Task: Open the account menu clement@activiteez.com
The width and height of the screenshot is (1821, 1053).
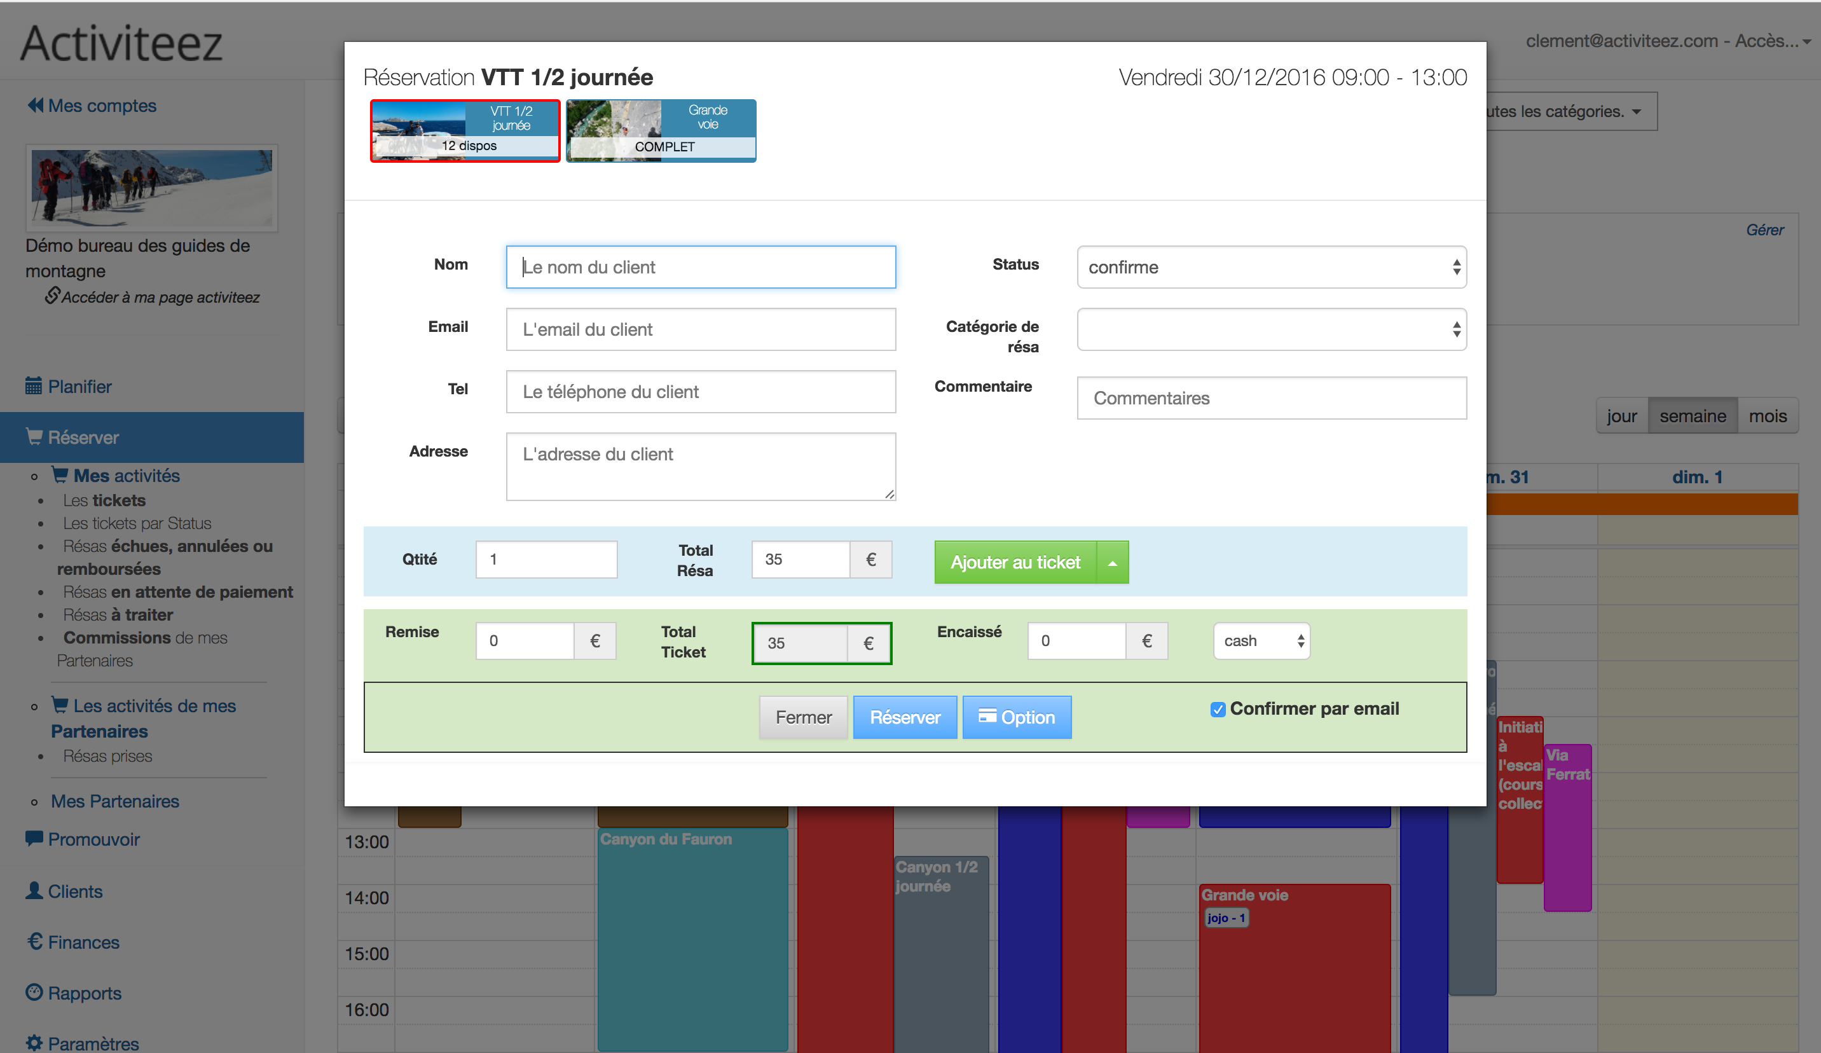Action: [1668, 41]
